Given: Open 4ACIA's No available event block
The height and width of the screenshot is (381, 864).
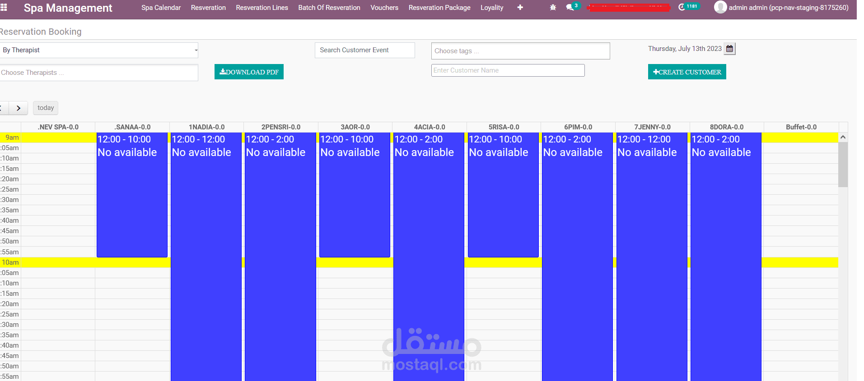Looking at the screenshot, I should 429,257.
